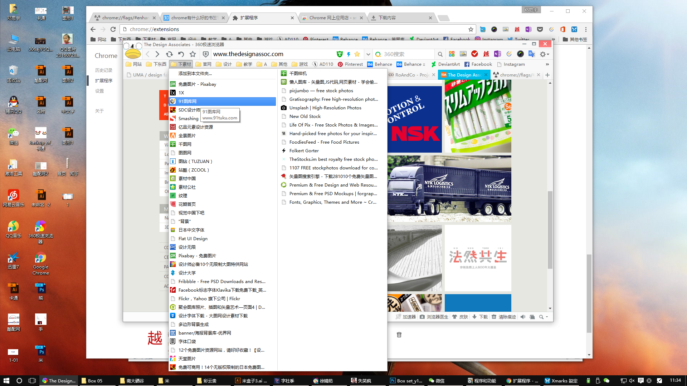Viewport: 687px width, 386px height.
Task: Mute sound with 360 speaker icon
Action: [x=523, y=317]
